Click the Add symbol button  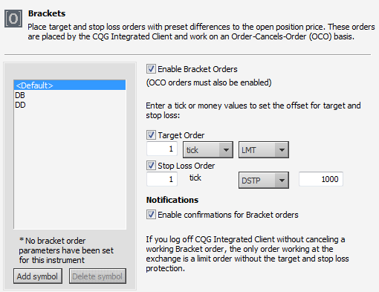[38, 276]
